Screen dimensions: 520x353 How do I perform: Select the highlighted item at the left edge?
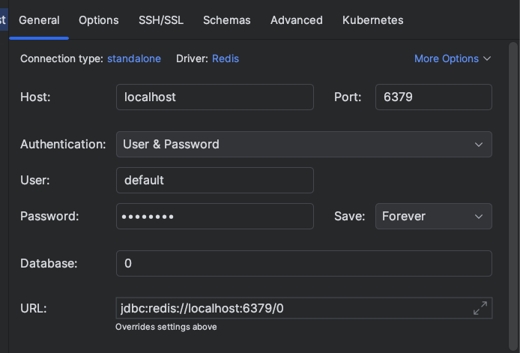pyautogui.click(x=3, y=20)
